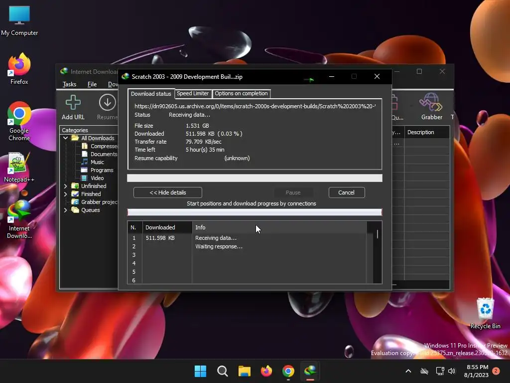Image resolution: width=510 pixels, height=383 pixels.
Task: Select the Video category folder
Action: coord(97,178)
